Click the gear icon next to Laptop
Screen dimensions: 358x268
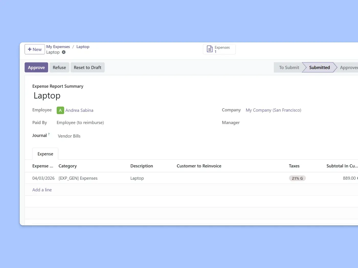64,52
